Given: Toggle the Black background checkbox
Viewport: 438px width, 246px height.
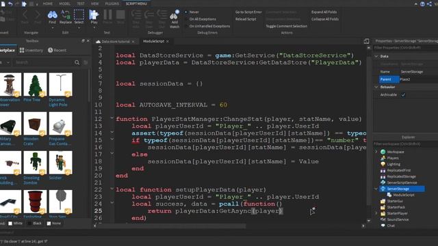Looking at the screenshot, I should click(x=29, y=223).
